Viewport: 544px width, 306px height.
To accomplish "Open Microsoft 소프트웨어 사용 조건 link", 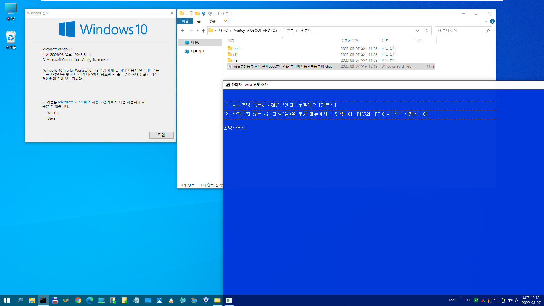I will [82, 102].
